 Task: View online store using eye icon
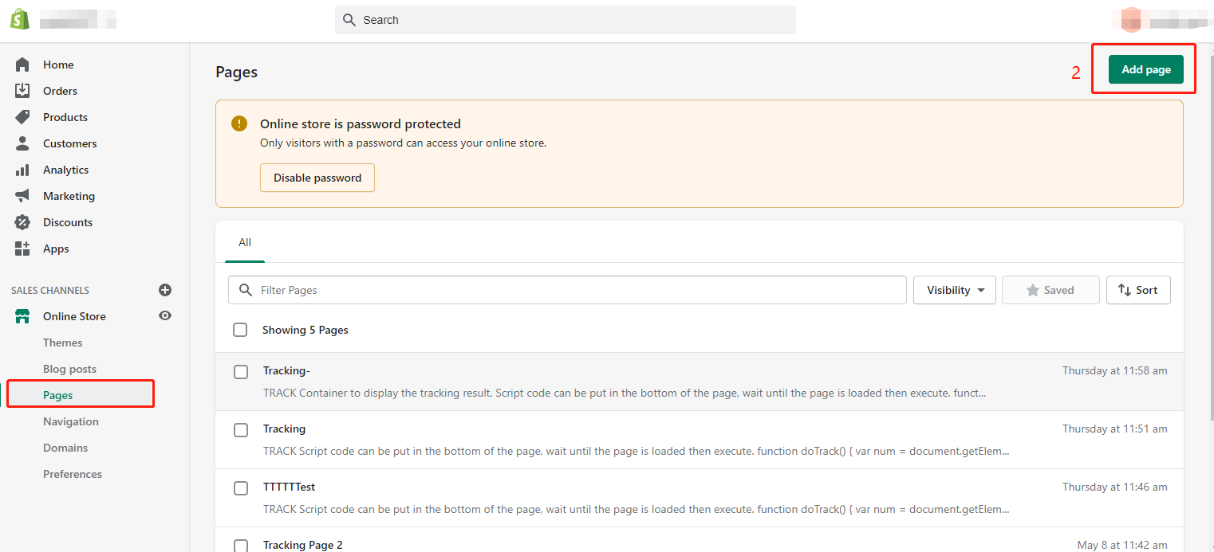coord(165,315)
